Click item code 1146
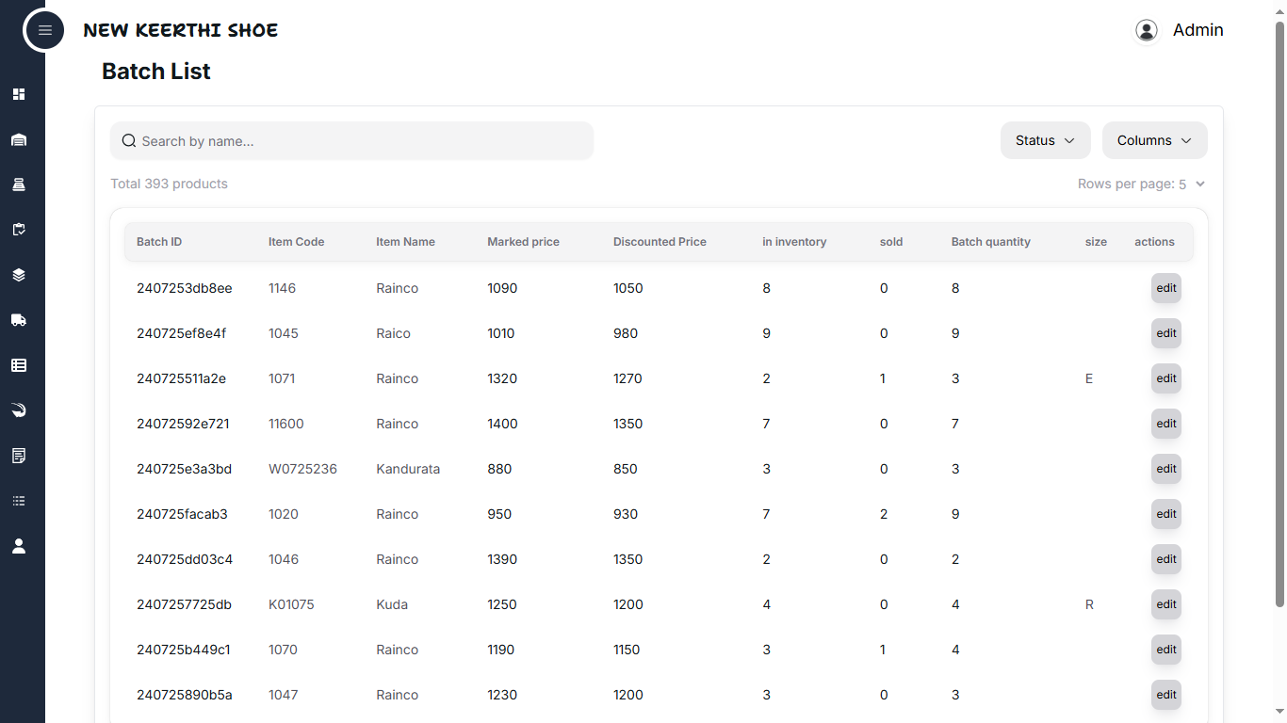This screenshot has height=723, width=1287. coord(283,288)
